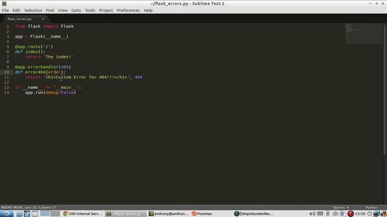This screenshot has width=387, height=217.
Task: Click on "if __name__ == '__main__':" line
Action: click(48, 87)
